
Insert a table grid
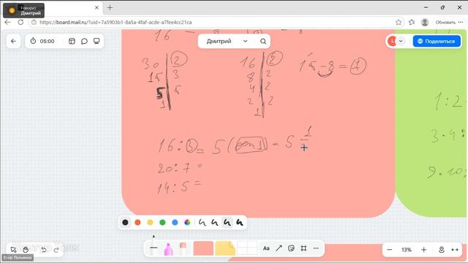(247, 248)
